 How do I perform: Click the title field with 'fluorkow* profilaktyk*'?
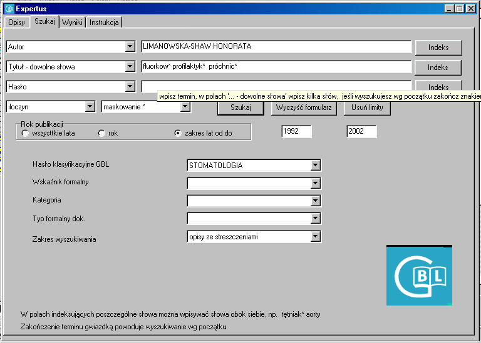[276, 67]
